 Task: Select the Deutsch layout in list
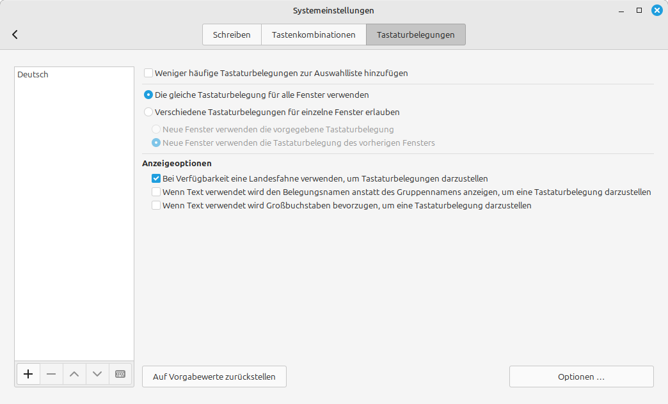click(33, 75)
